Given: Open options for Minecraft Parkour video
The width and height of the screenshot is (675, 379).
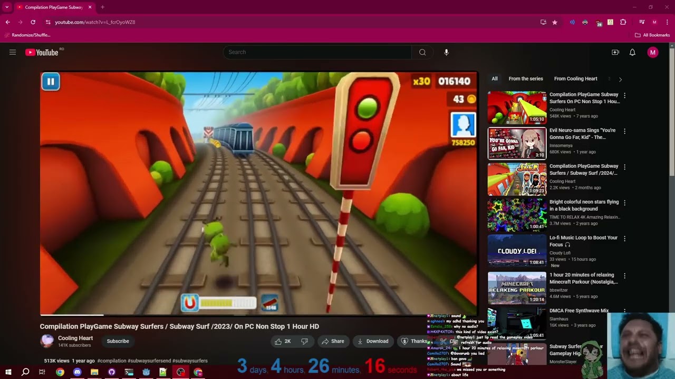Looking at the screenshot, I should click(x=624, y=275).
